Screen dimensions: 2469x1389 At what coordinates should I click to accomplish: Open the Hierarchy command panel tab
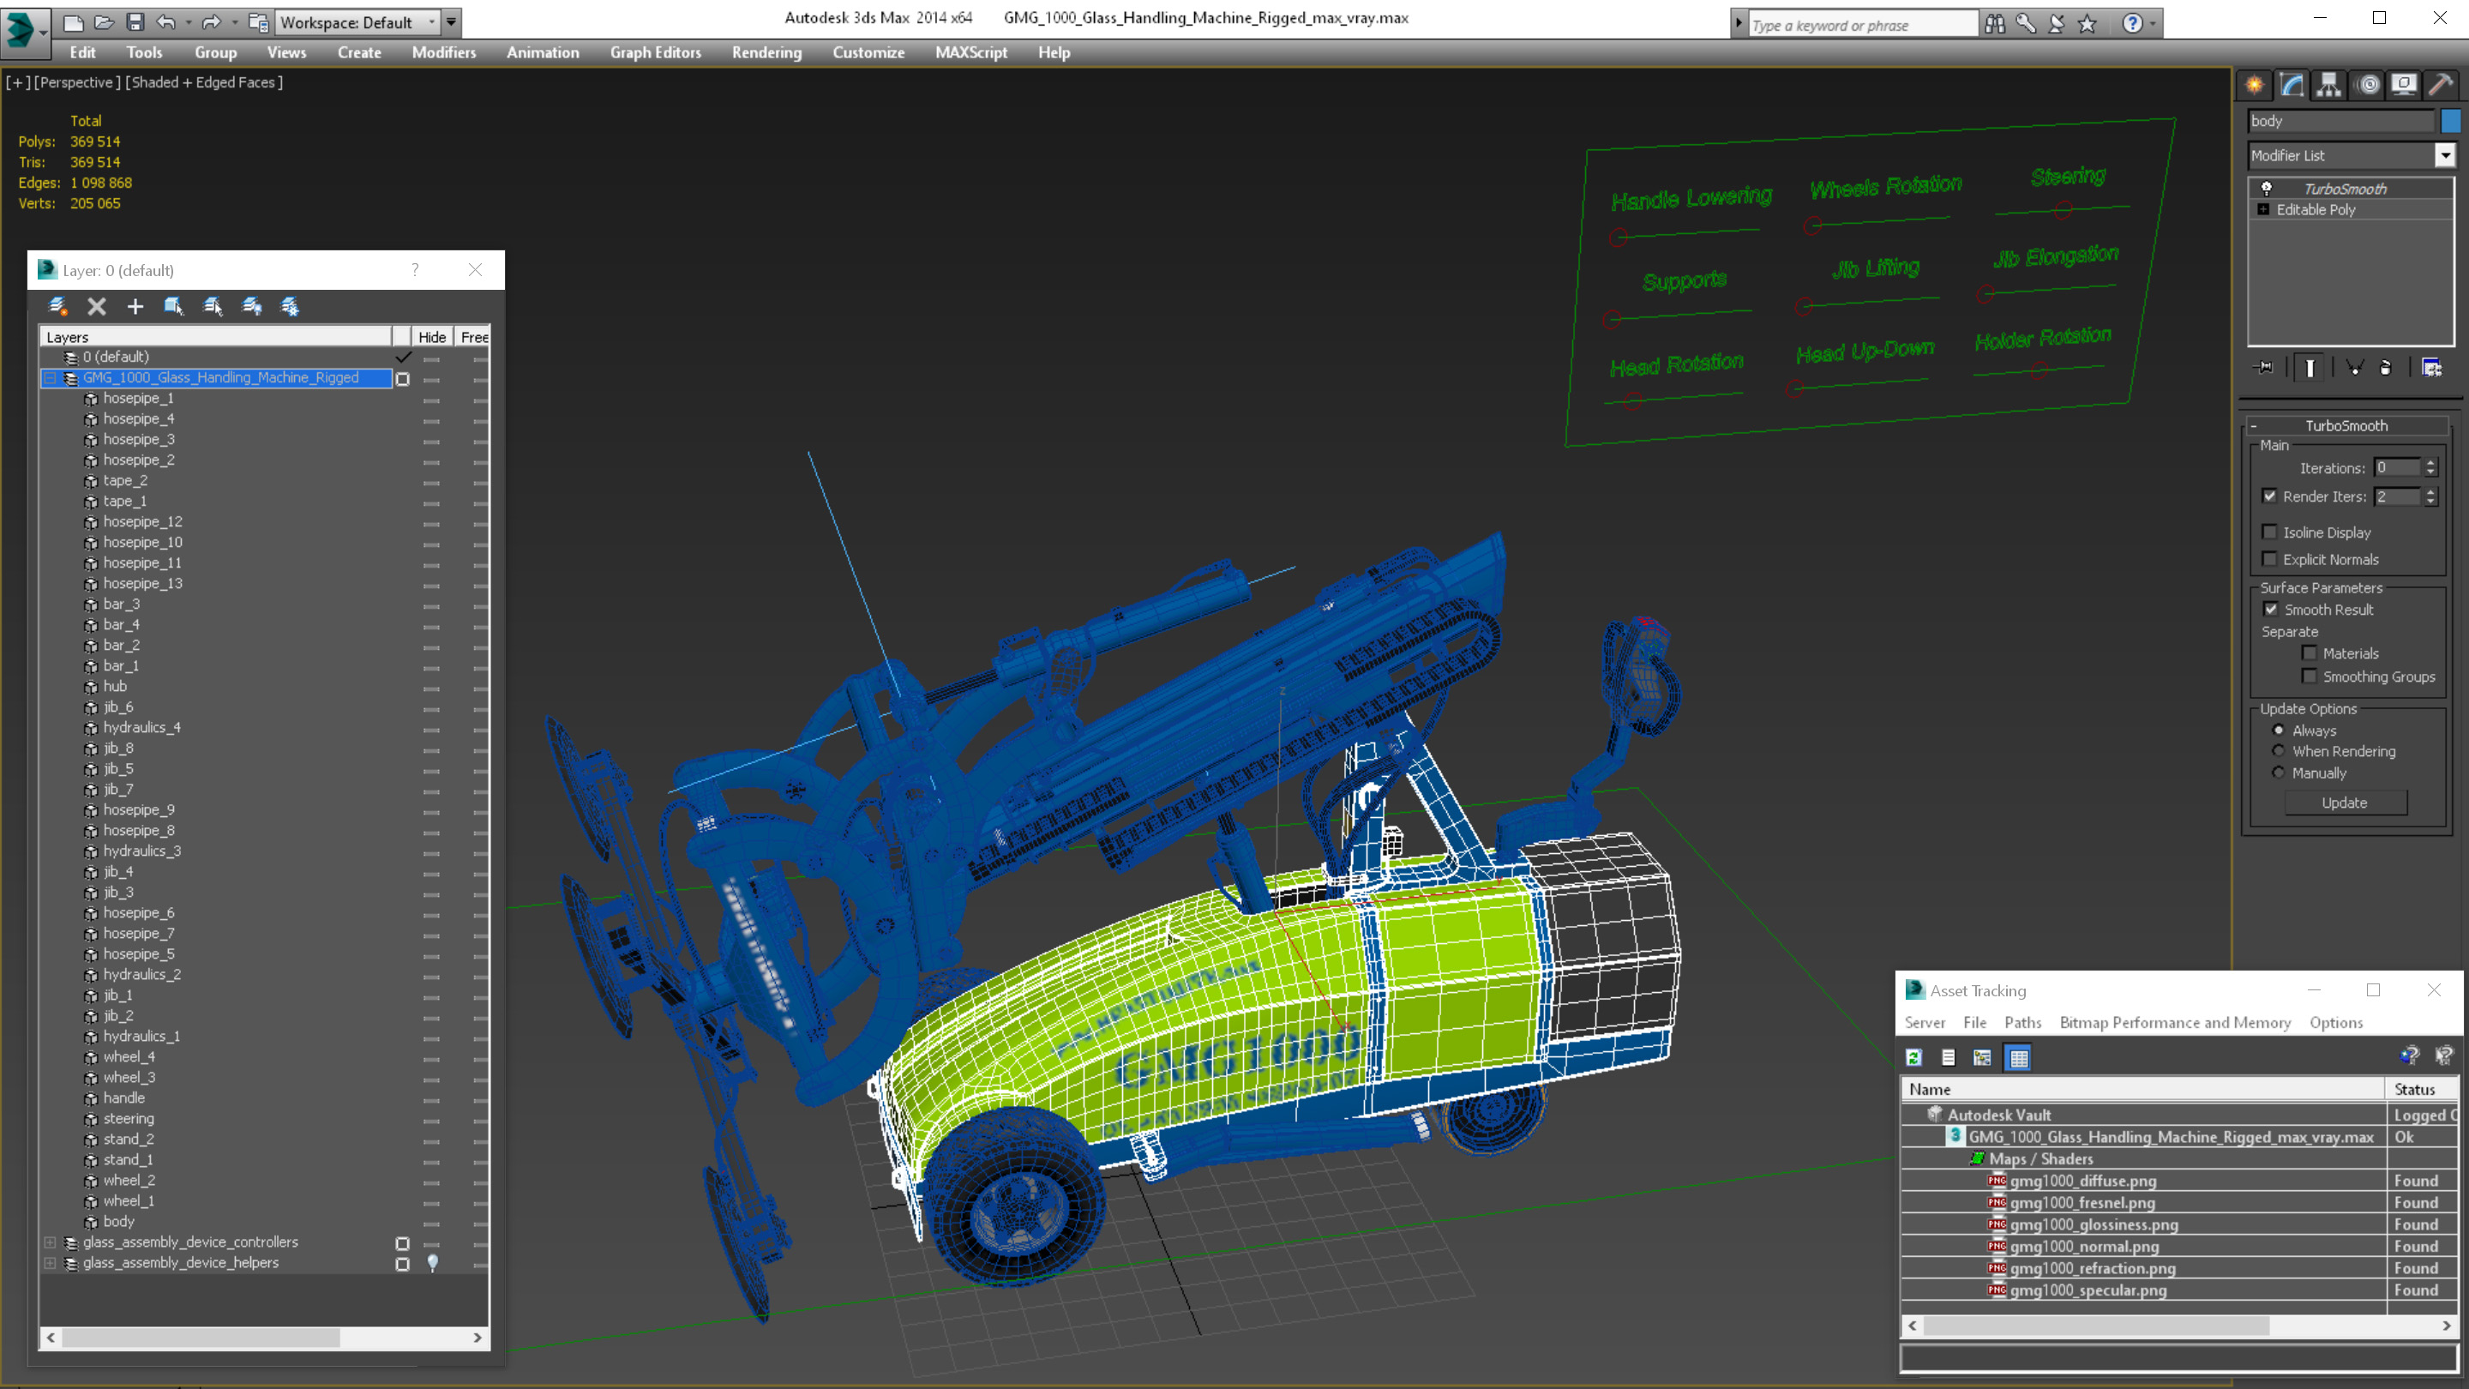click(2329, 84)
